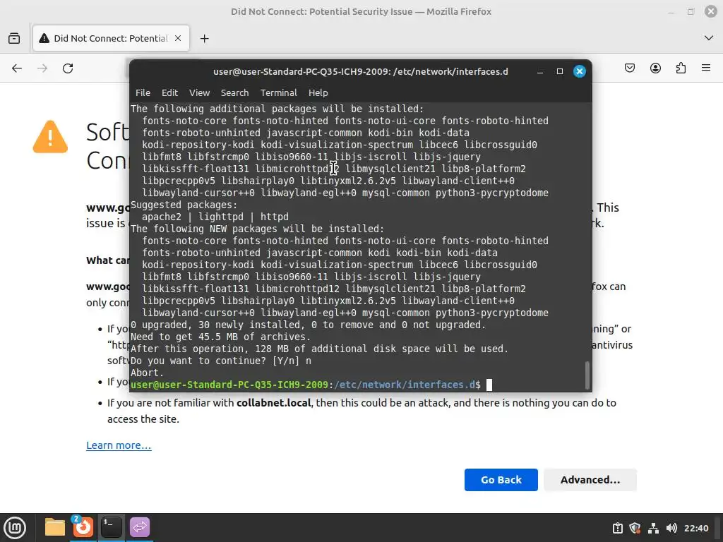
Task: Click the terminal title bar text
Action: pos(361,71)
